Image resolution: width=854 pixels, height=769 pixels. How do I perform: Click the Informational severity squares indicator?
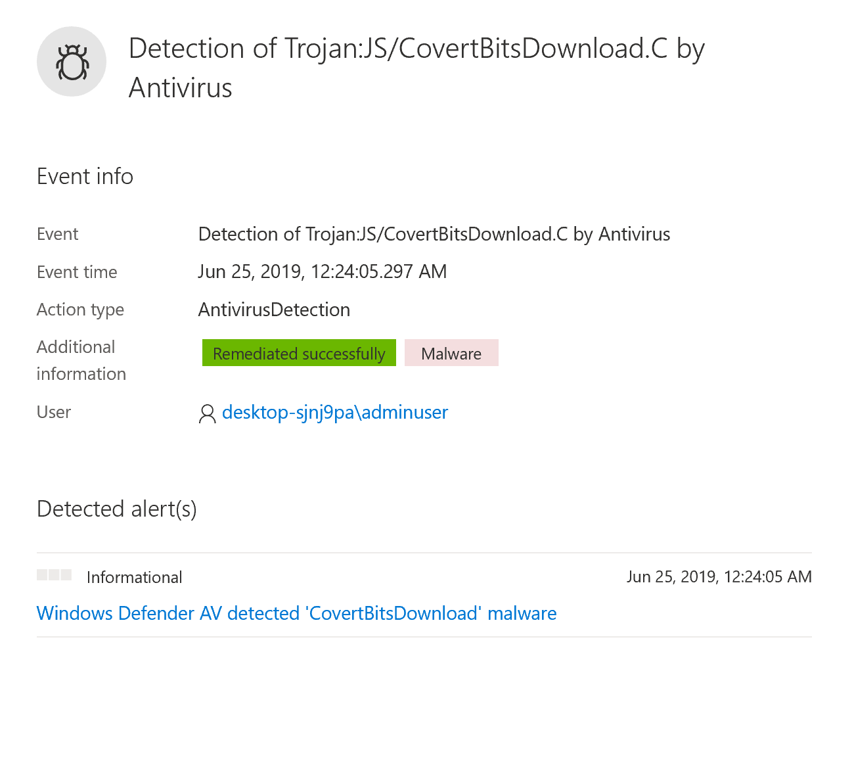(55, 575)
